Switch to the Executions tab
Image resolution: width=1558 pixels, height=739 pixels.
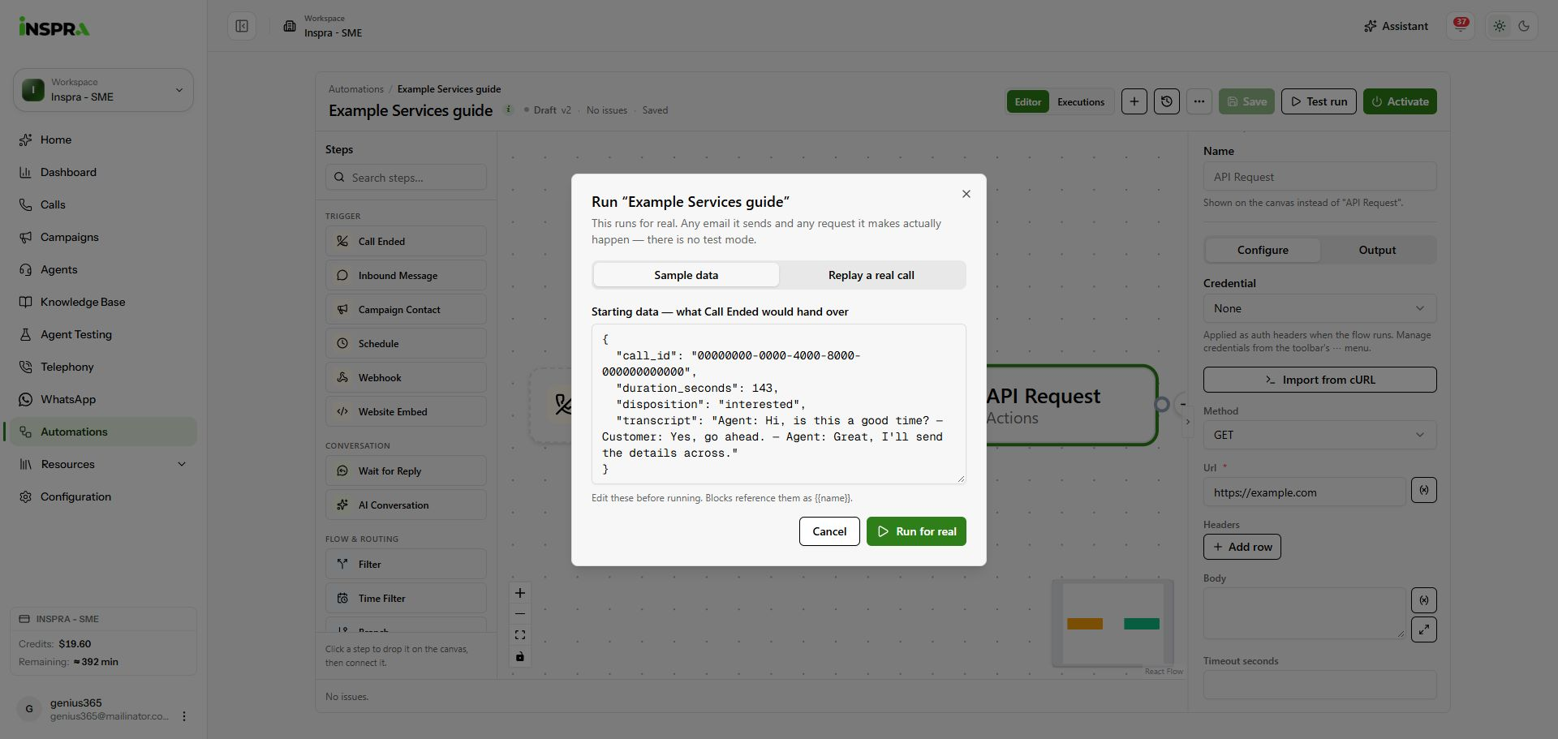(x=1081, y=101)
